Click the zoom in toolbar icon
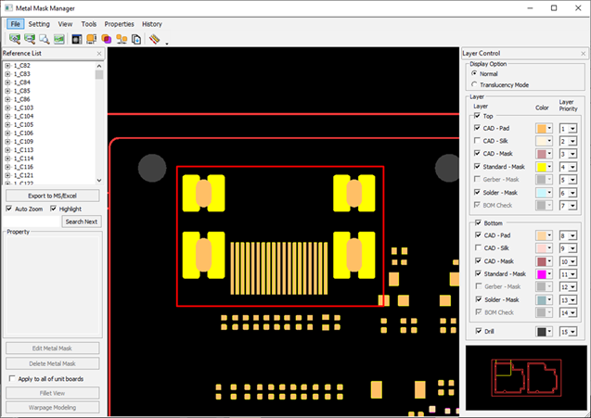This screenshot has height=418, width=591. pyautogui.click(x=14, y=40)
